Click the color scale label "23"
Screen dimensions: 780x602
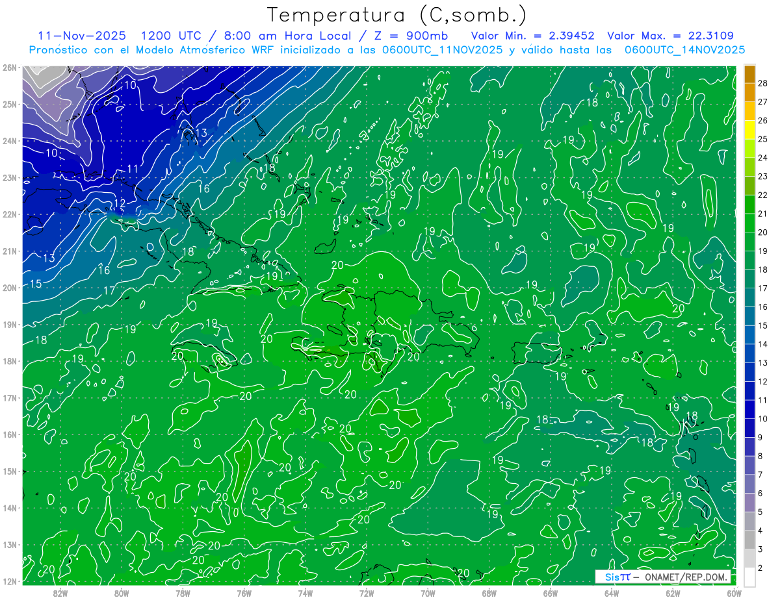coord(763,177)
